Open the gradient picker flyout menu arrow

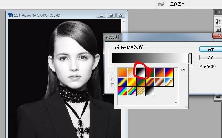coord(183,69)
